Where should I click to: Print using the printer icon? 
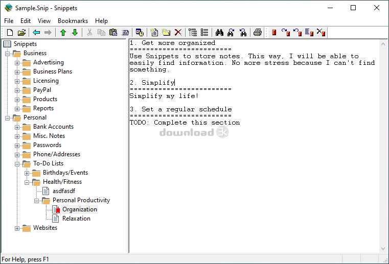[x=258, y=33]
